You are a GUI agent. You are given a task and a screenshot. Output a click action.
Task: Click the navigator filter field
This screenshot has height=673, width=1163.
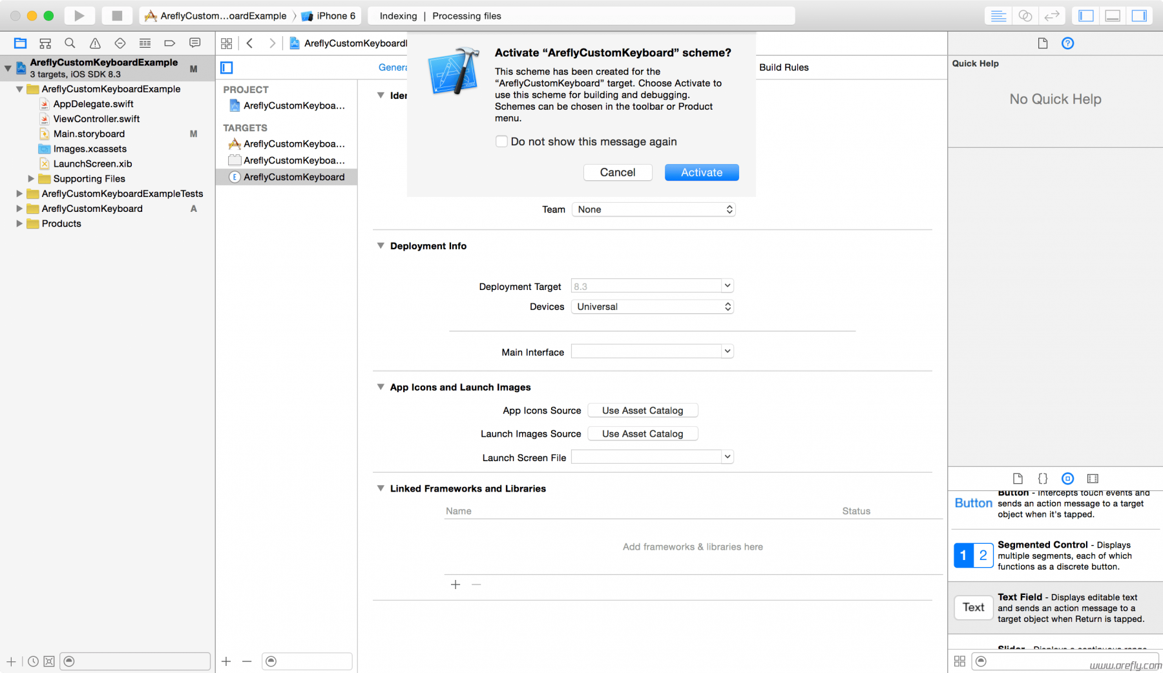click(135, 661)
